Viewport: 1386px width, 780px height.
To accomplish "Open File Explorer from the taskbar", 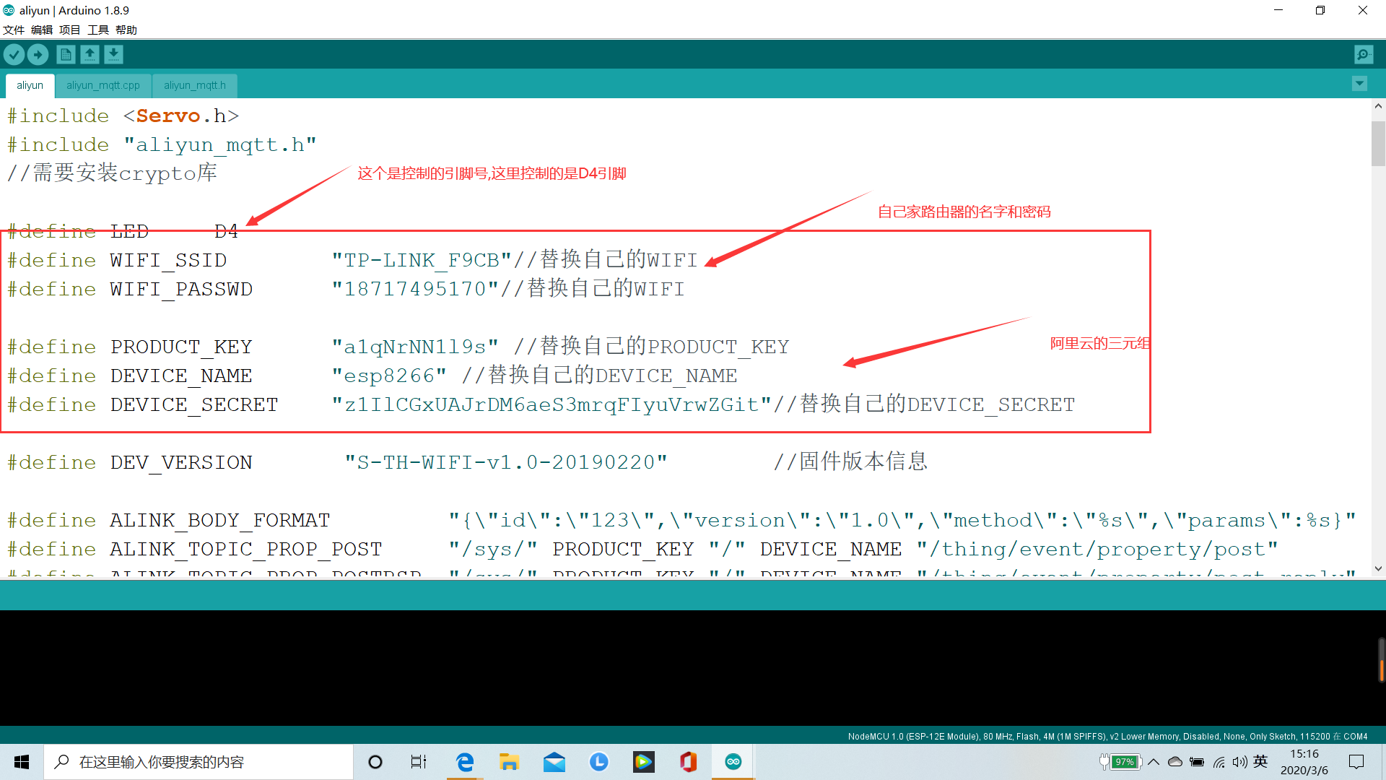I will point(509,762).
